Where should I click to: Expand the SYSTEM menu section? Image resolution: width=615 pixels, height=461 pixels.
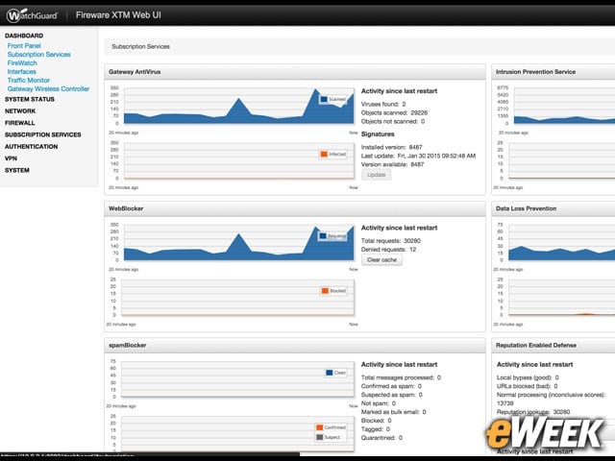[17, 171]
